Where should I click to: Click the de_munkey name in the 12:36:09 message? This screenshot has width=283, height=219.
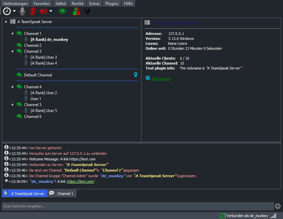click(x=43, y=181)
